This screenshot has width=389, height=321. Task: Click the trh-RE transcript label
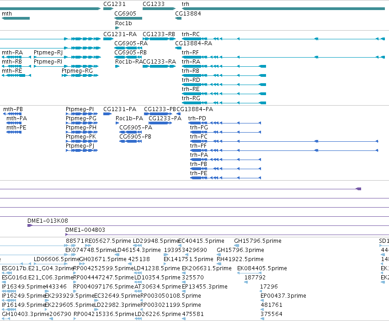pyautogui.click(x=191, y=89)
